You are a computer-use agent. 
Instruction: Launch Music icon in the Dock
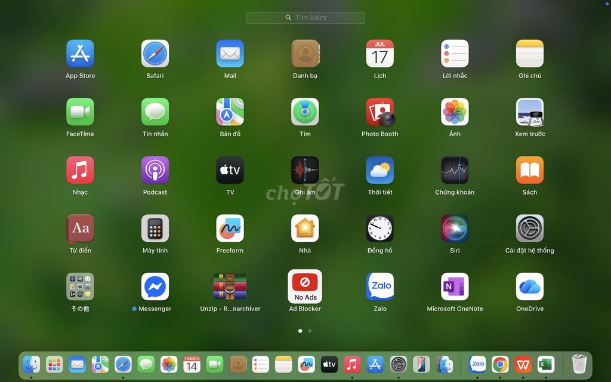(352, 365)
